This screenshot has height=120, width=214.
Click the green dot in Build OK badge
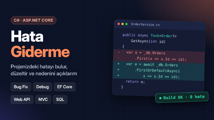[160, 98]
